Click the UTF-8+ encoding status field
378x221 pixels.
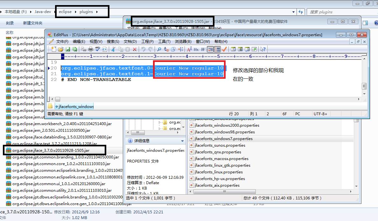pyautogui.click(x=320, y=114)
